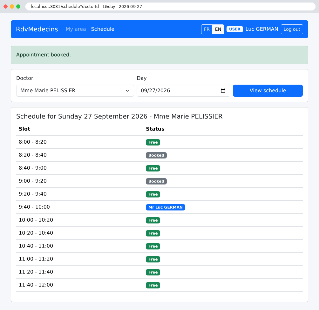This screenshot has height=310, width=319.
Task: Click the Slot column header
Action: pos(24,129)
